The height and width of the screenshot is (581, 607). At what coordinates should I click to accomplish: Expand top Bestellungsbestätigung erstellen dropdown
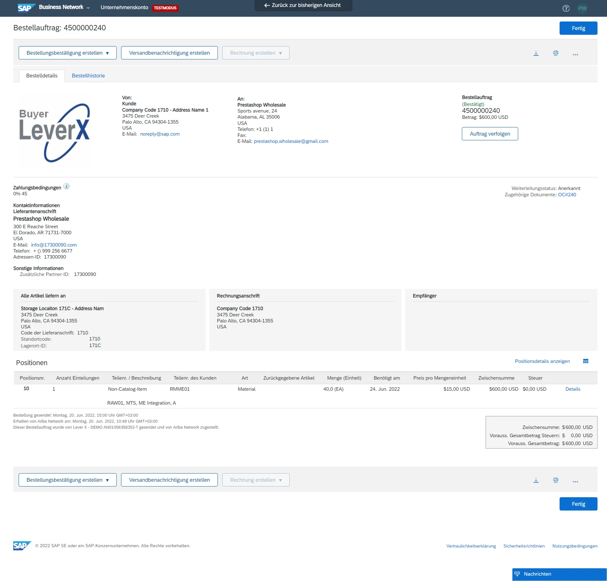(x=107, y=53)
